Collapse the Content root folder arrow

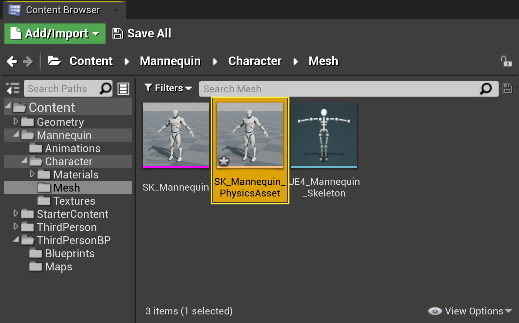[x=8, y=105]
